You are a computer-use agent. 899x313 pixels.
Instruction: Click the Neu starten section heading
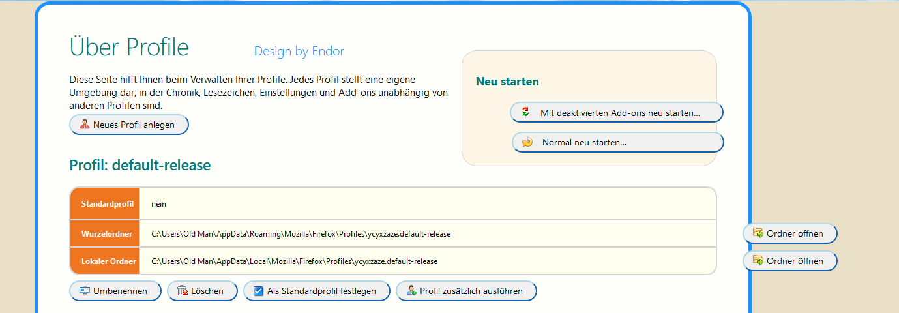(x=507, y=82)
